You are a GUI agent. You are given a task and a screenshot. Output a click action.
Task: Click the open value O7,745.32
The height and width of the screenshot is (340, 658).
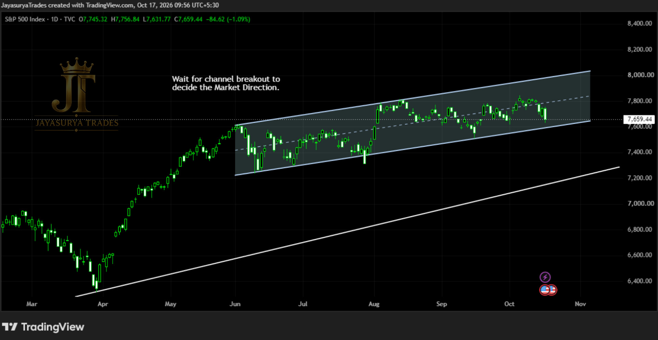(93, 19)
